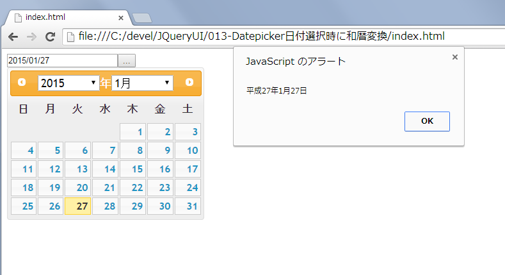Pick day 1 in the calendar
The height and width of the screenshot is (275, 505).
pos(133,132)
